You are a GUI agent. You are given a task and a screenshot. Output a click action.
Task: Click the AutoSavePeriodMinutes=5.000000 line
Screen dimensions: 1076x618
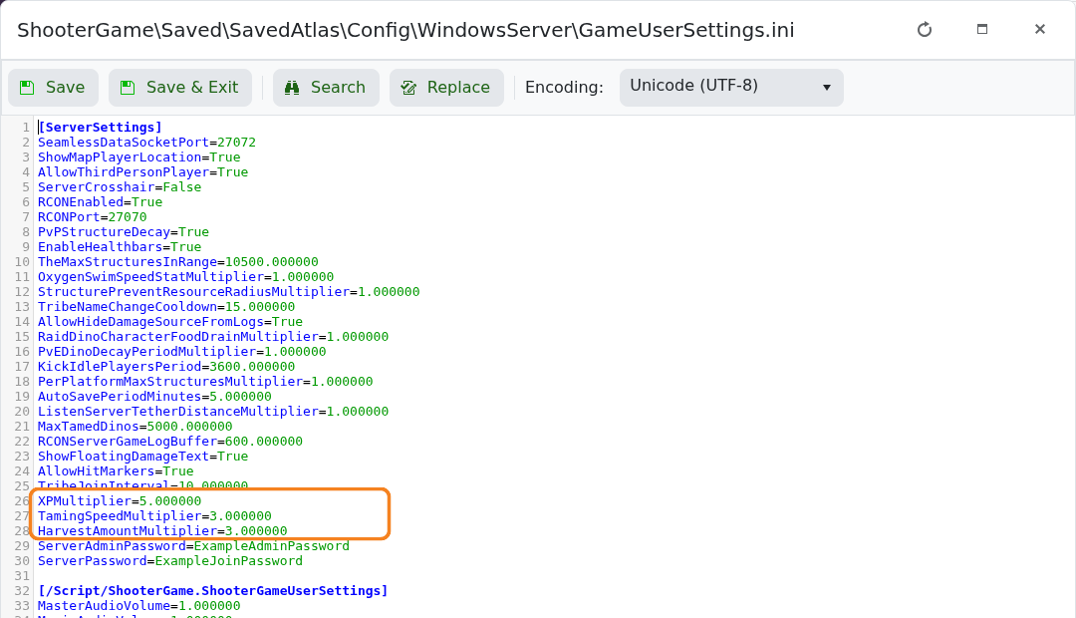tap(154, 396)
